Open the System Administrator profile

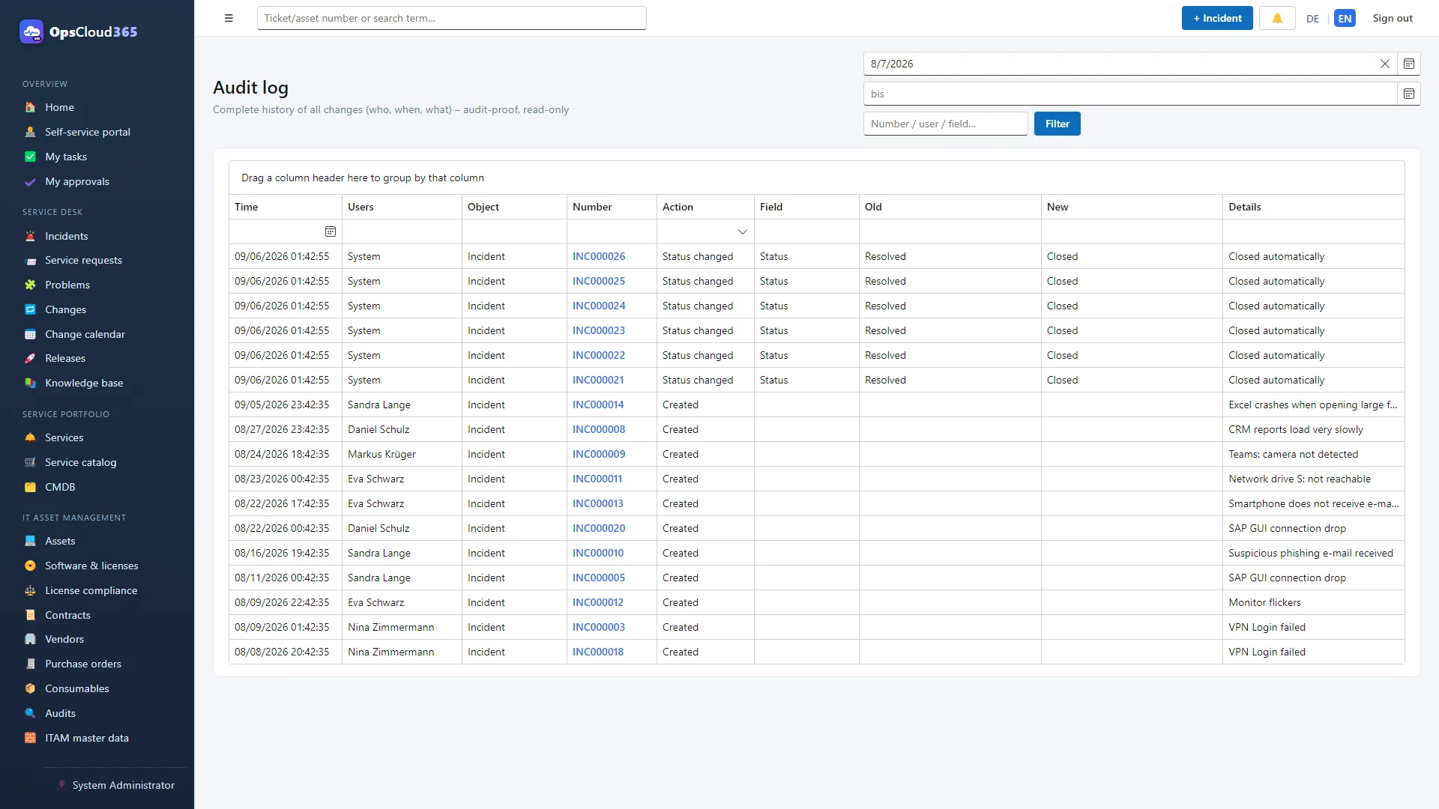click(x=115, y=785)
